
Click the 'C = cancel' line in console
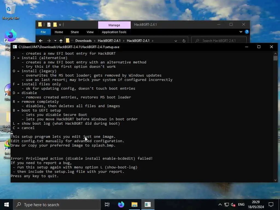[x=24, y=128]
